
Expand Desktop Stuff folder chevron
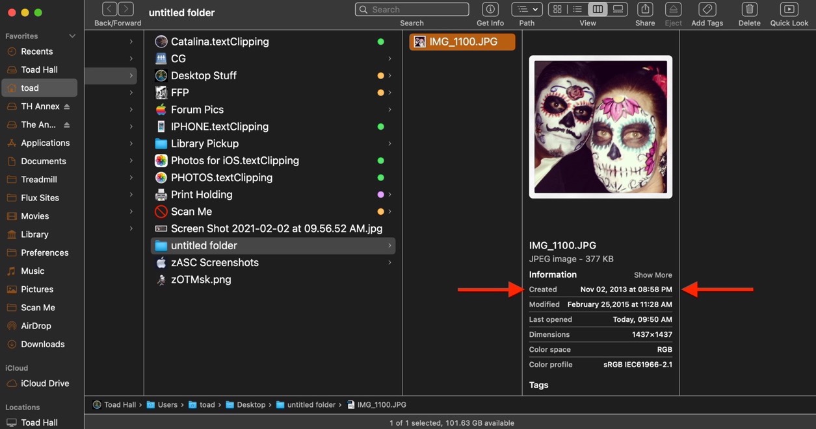click(x=389, y=75)
